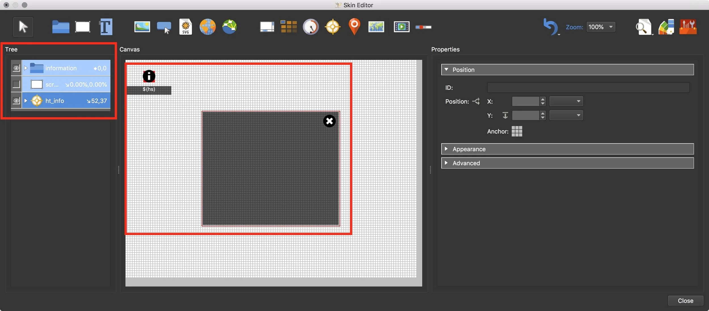Add a map pin element
The image size is (709, 311).
[x=354, y=27]
